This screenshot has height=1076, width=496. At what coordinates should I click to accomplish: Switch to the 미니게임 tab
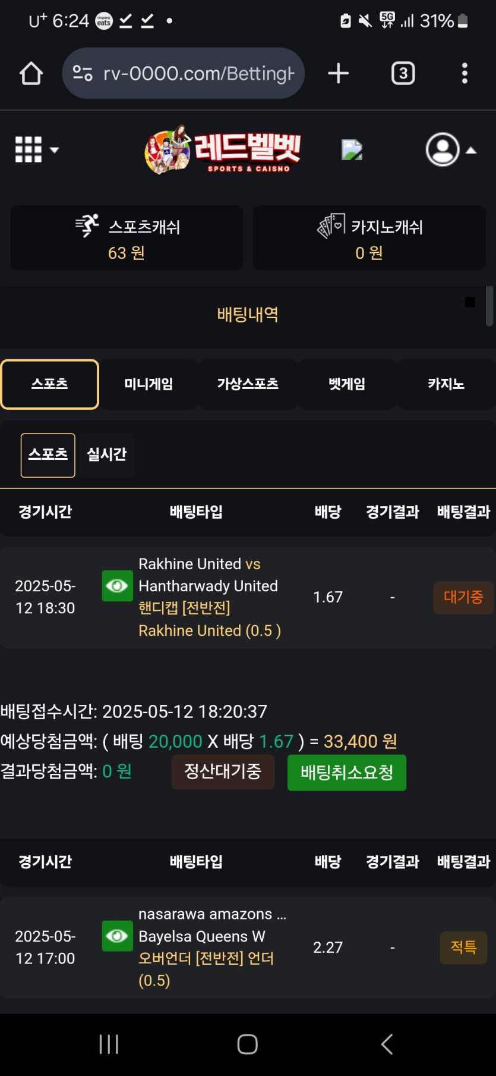[x=149, y=384]
